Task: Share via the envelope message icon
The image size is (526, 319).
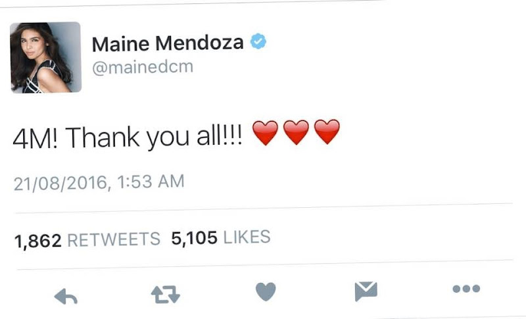Action: click(366, 291)
